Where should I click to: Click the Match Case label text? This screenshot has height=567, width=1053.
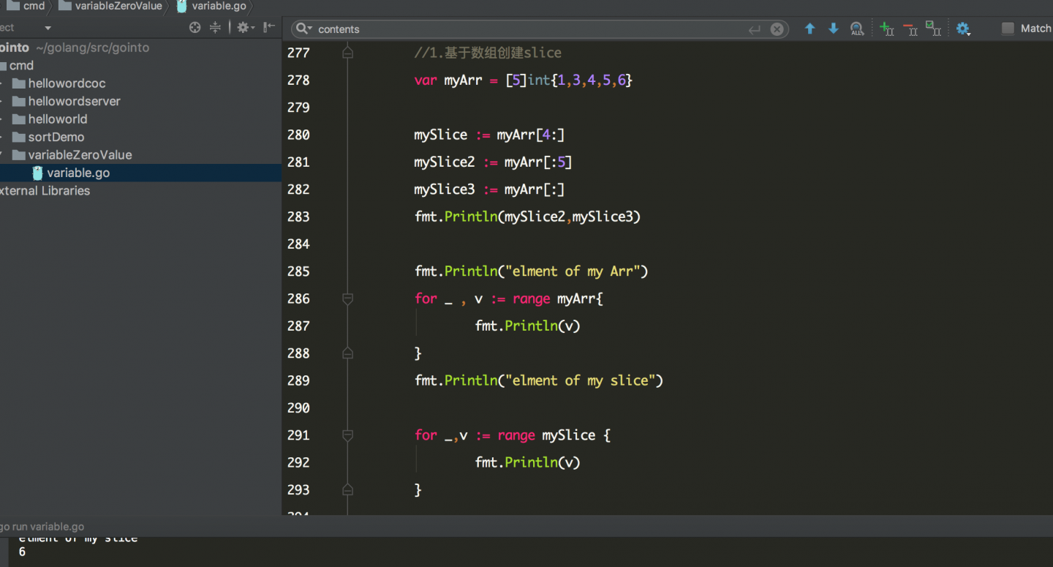point(1035,29)
